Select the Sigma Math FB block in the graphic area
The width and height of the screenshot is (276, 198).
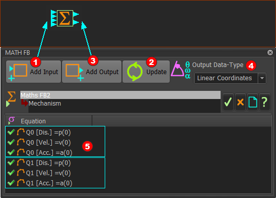[65, 18]
